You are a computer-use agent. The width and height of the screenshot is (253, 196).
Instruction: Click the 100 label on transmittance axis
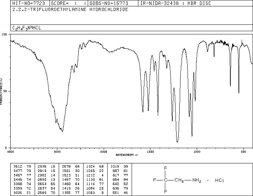tap(5, 34)
